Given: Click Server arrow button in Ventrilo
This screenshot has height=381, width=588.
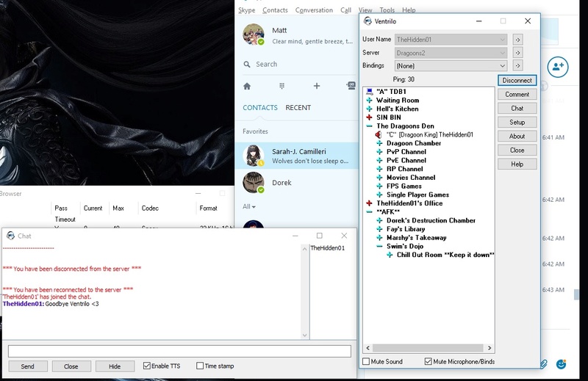Looking at the screenshot, I should 517,53.
